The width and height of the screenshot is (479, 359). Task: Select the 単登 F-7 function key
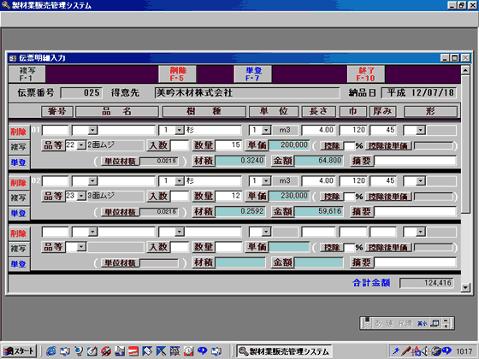(253, 74)
